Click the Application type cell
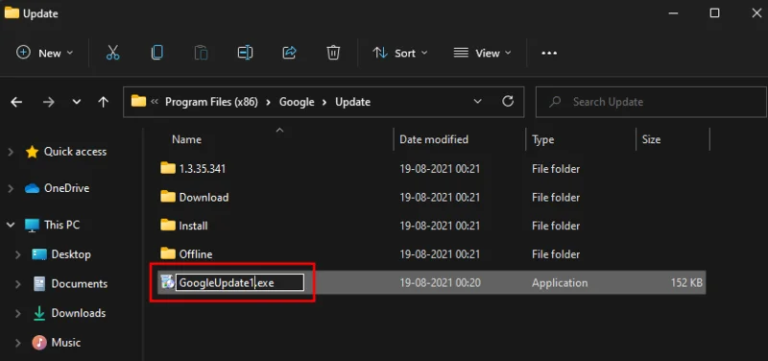 point(560,282)
